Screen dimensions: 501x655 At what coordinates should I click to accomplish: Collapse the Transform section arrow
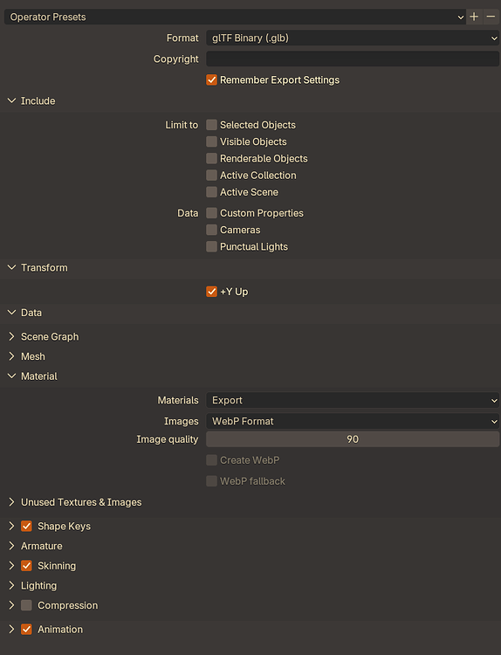12,267
